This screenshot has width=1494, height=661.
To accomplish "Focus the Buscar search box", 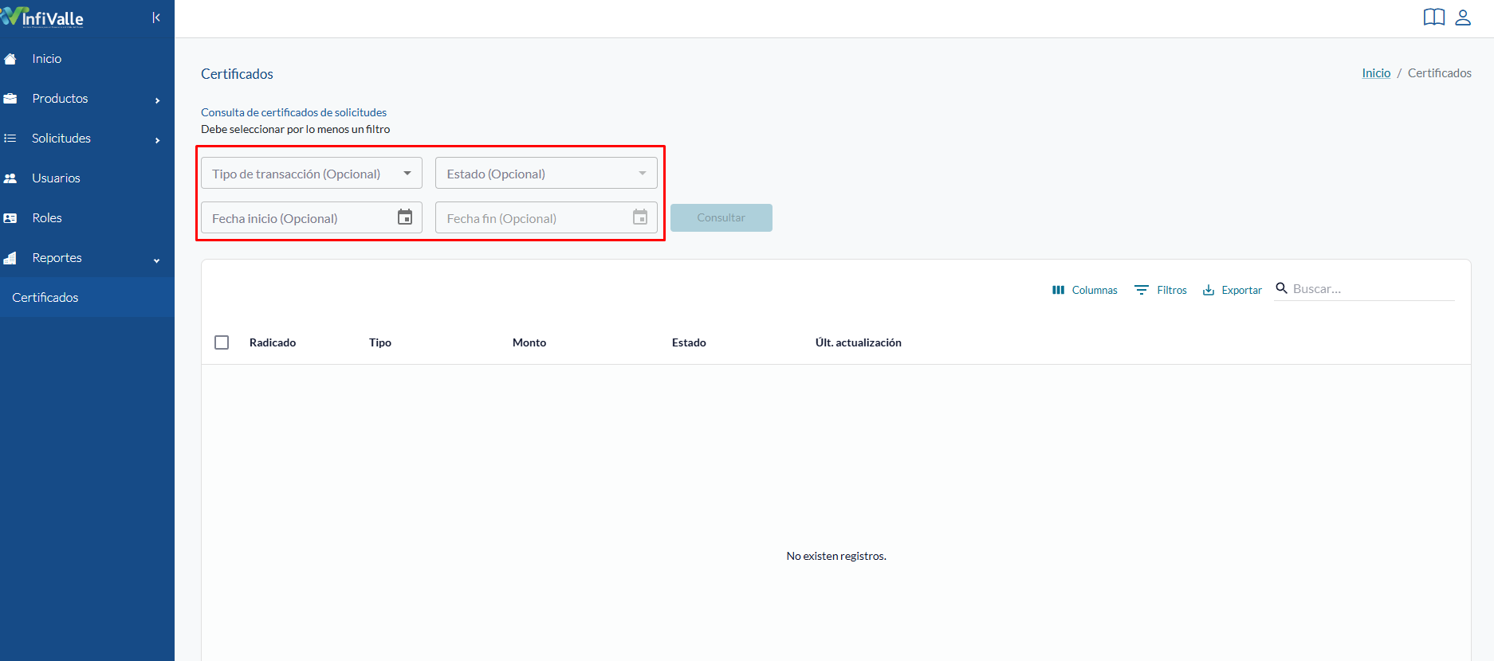I will click(x=1373, y=289).
